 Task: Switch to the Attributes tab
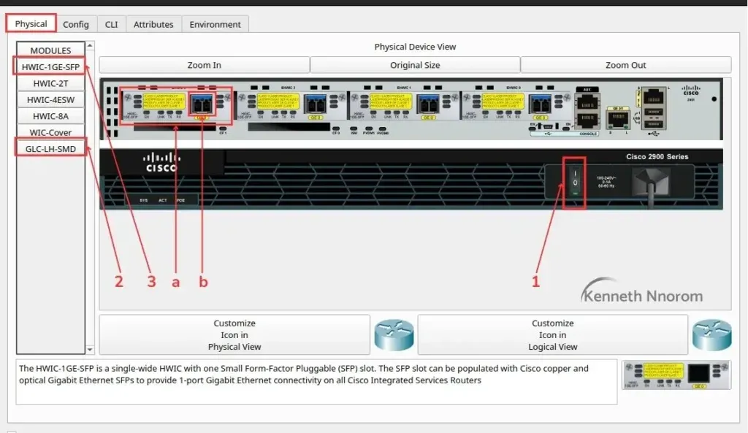[x=153, y=24]
